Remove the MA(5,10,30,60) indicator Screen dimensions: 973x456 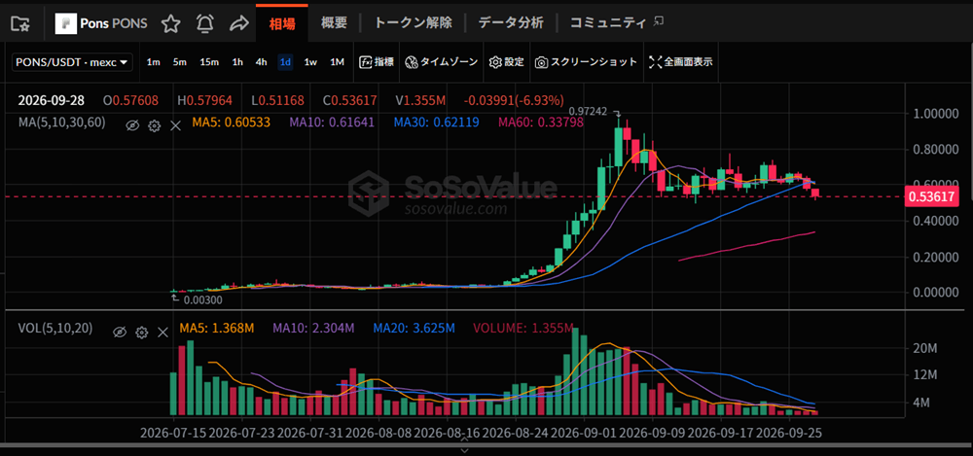pos(175,126)
